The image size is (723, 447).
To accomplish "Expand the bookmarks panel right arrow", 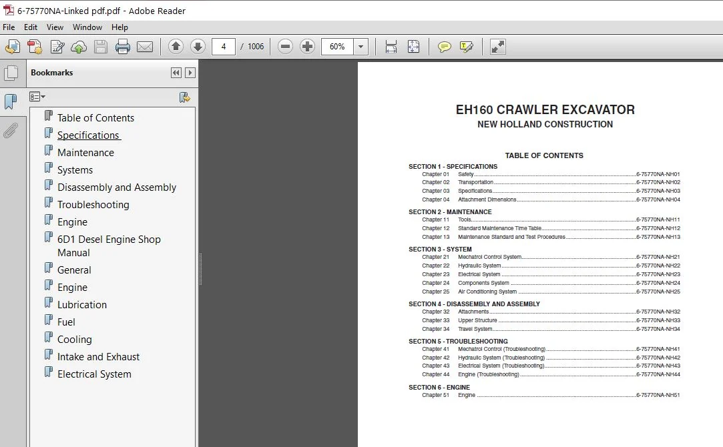I will (x=190, y=73).
